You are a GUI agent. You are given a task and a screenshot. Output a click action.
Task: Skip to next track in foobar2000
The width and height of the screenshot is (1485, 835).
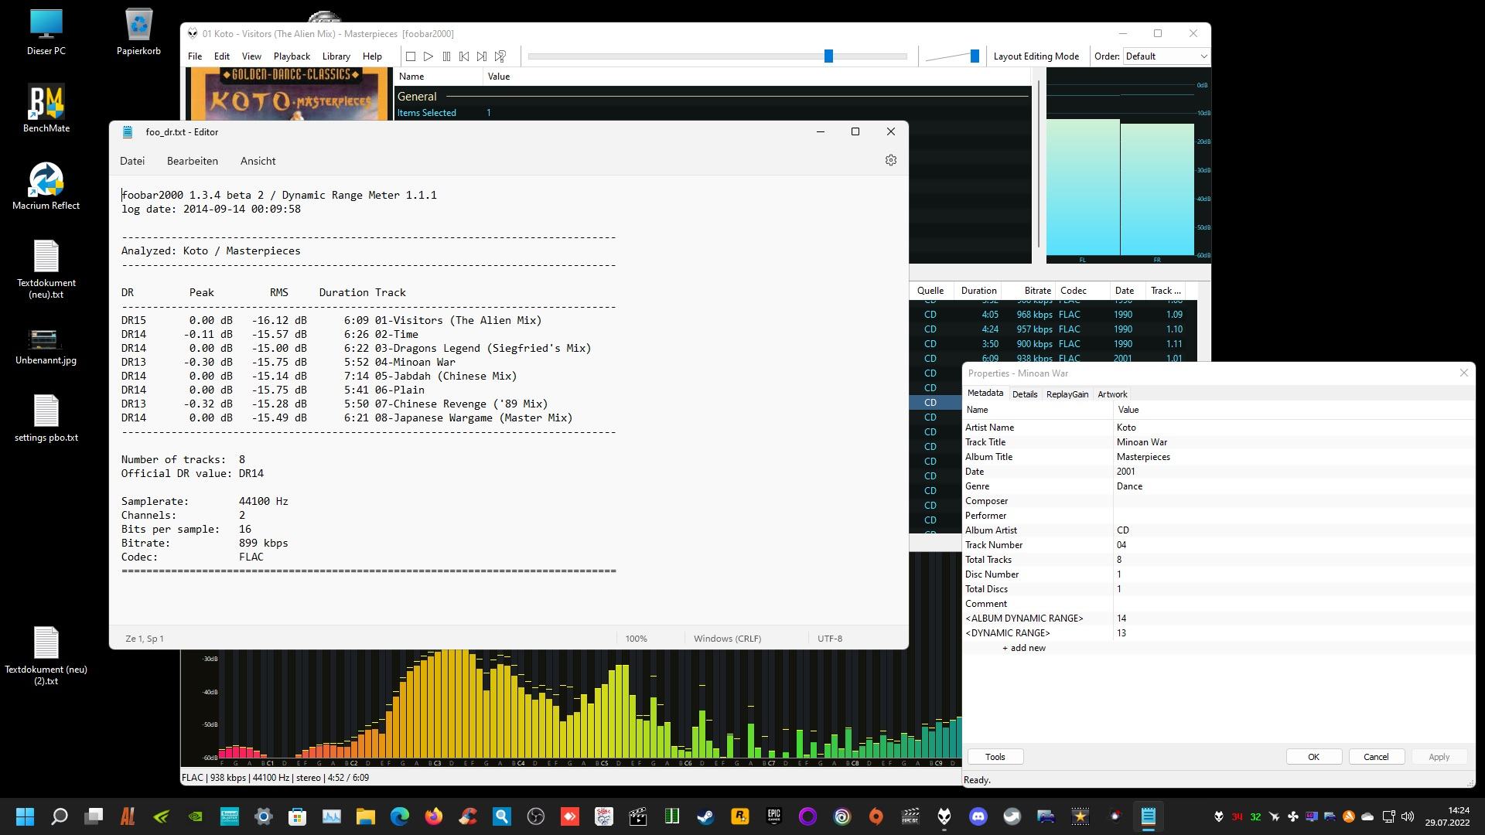(482, 56)
